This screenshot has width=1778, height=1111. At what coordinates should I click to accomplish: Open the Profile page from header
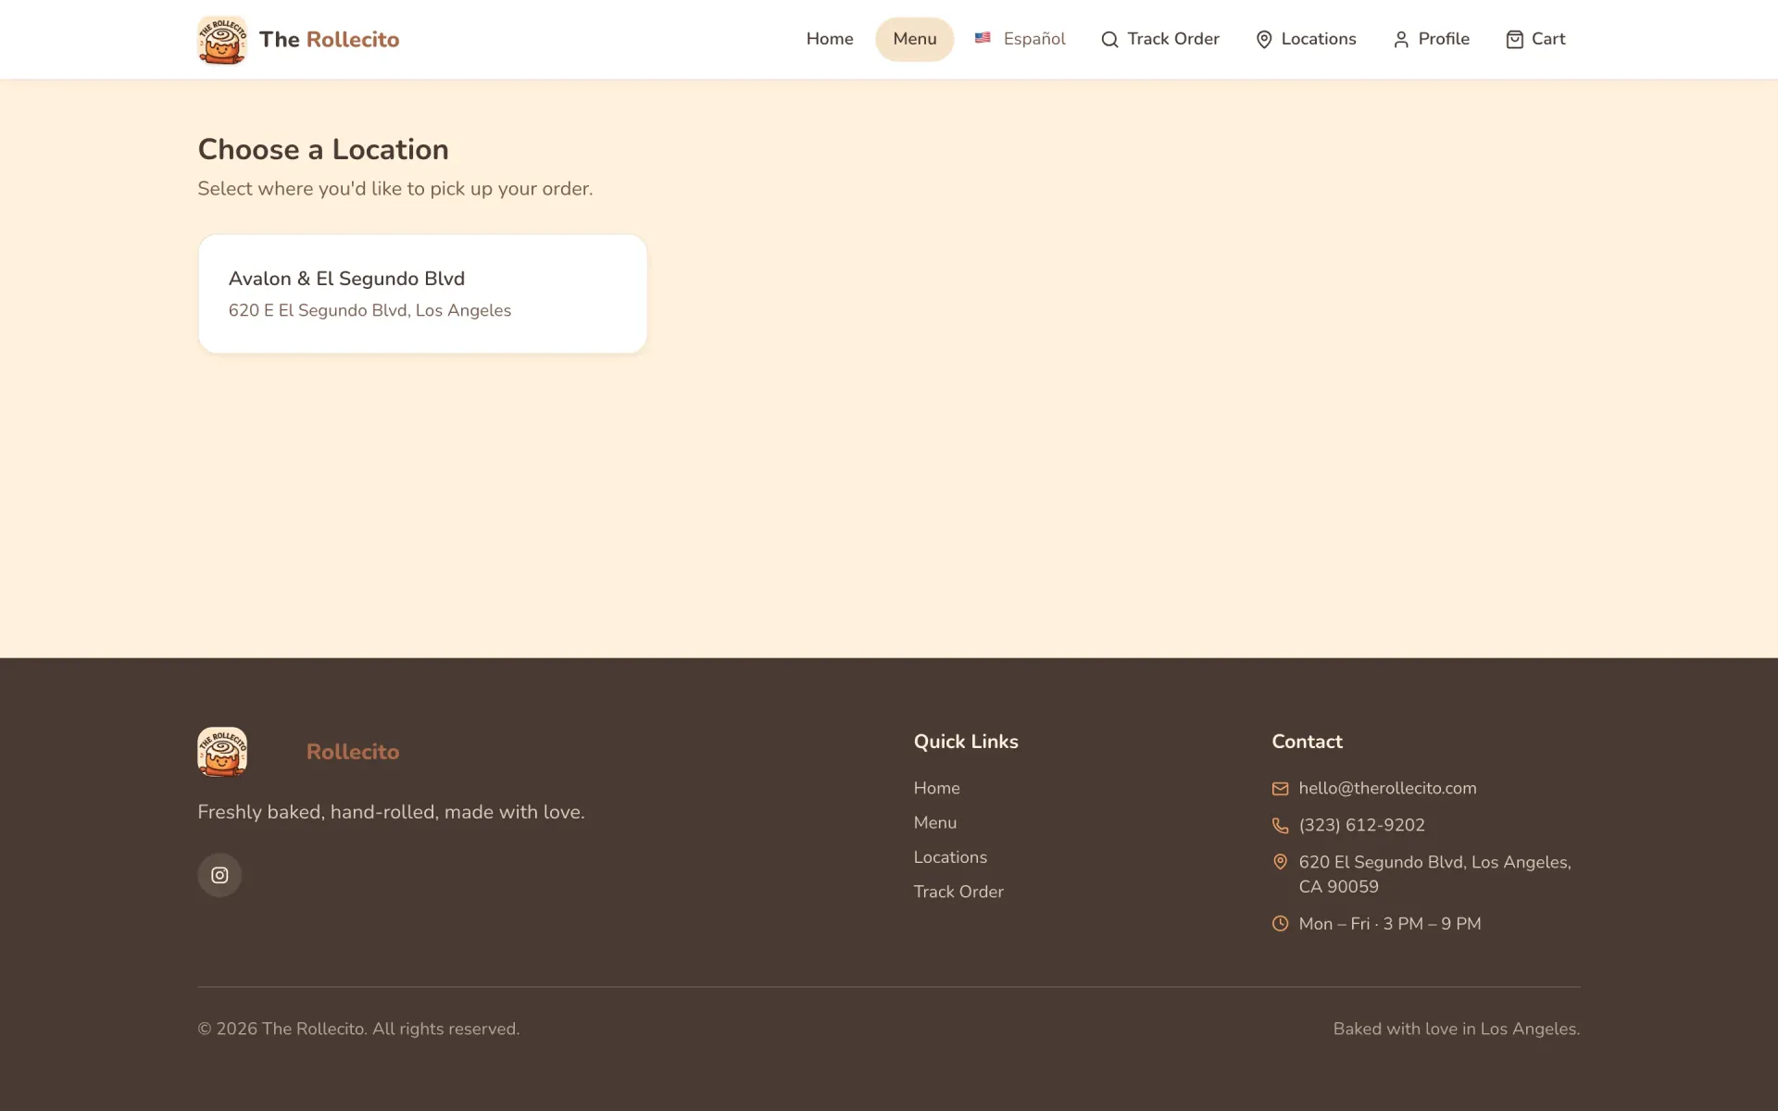point(1431,39)
